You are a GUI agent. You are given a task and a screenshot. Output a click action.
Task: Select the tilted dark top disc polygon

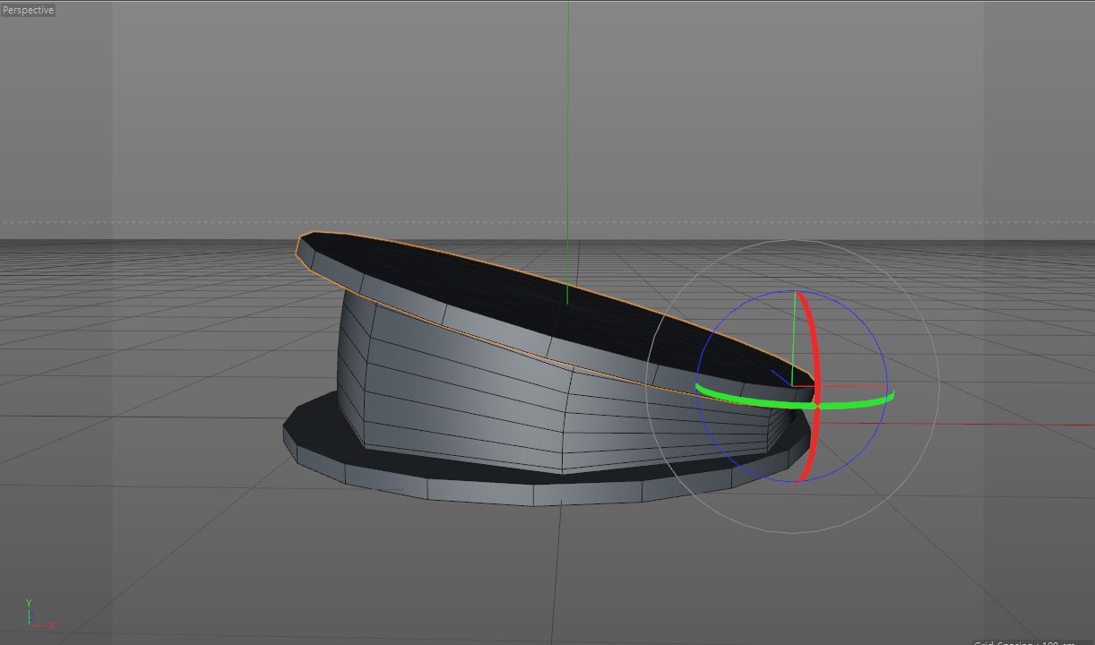[556, 309]
